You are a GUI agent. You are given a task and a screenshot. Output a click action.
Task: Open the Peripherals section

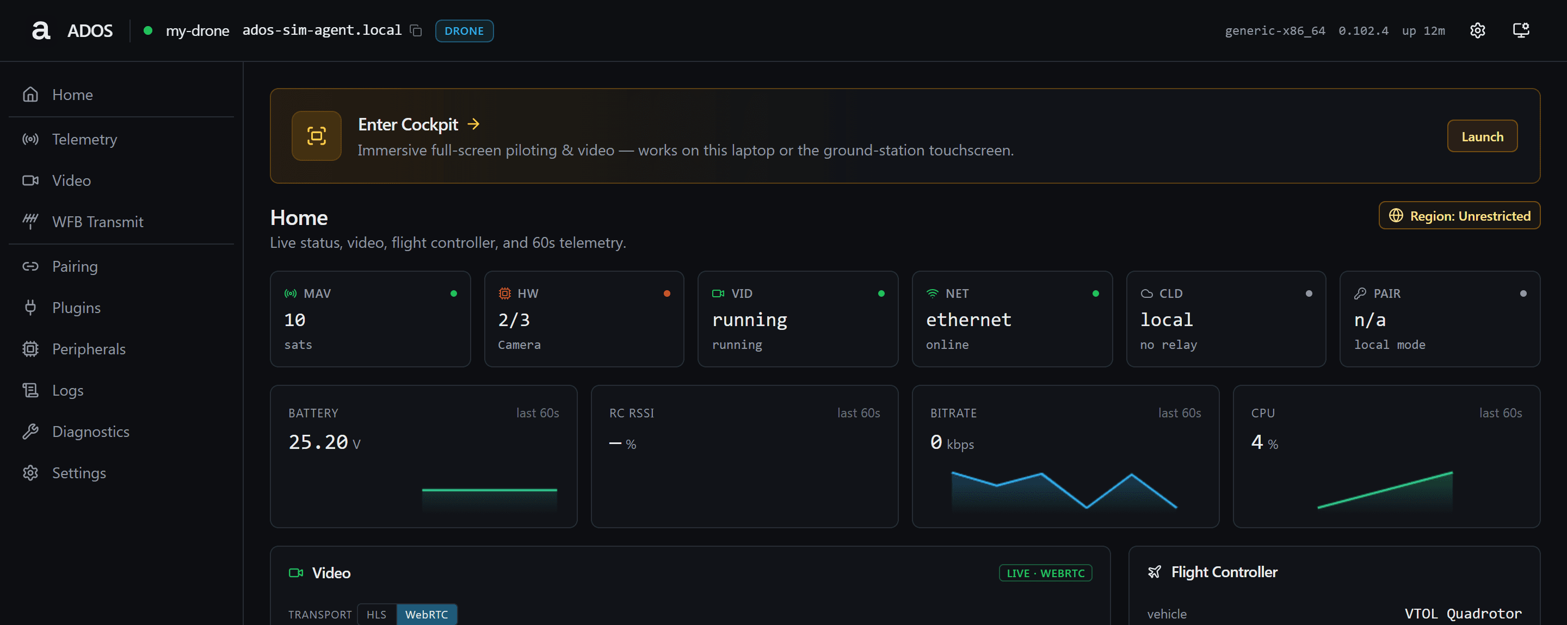(121, 349)
